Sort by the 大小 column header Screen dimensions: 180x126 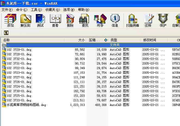click(75, 40)
